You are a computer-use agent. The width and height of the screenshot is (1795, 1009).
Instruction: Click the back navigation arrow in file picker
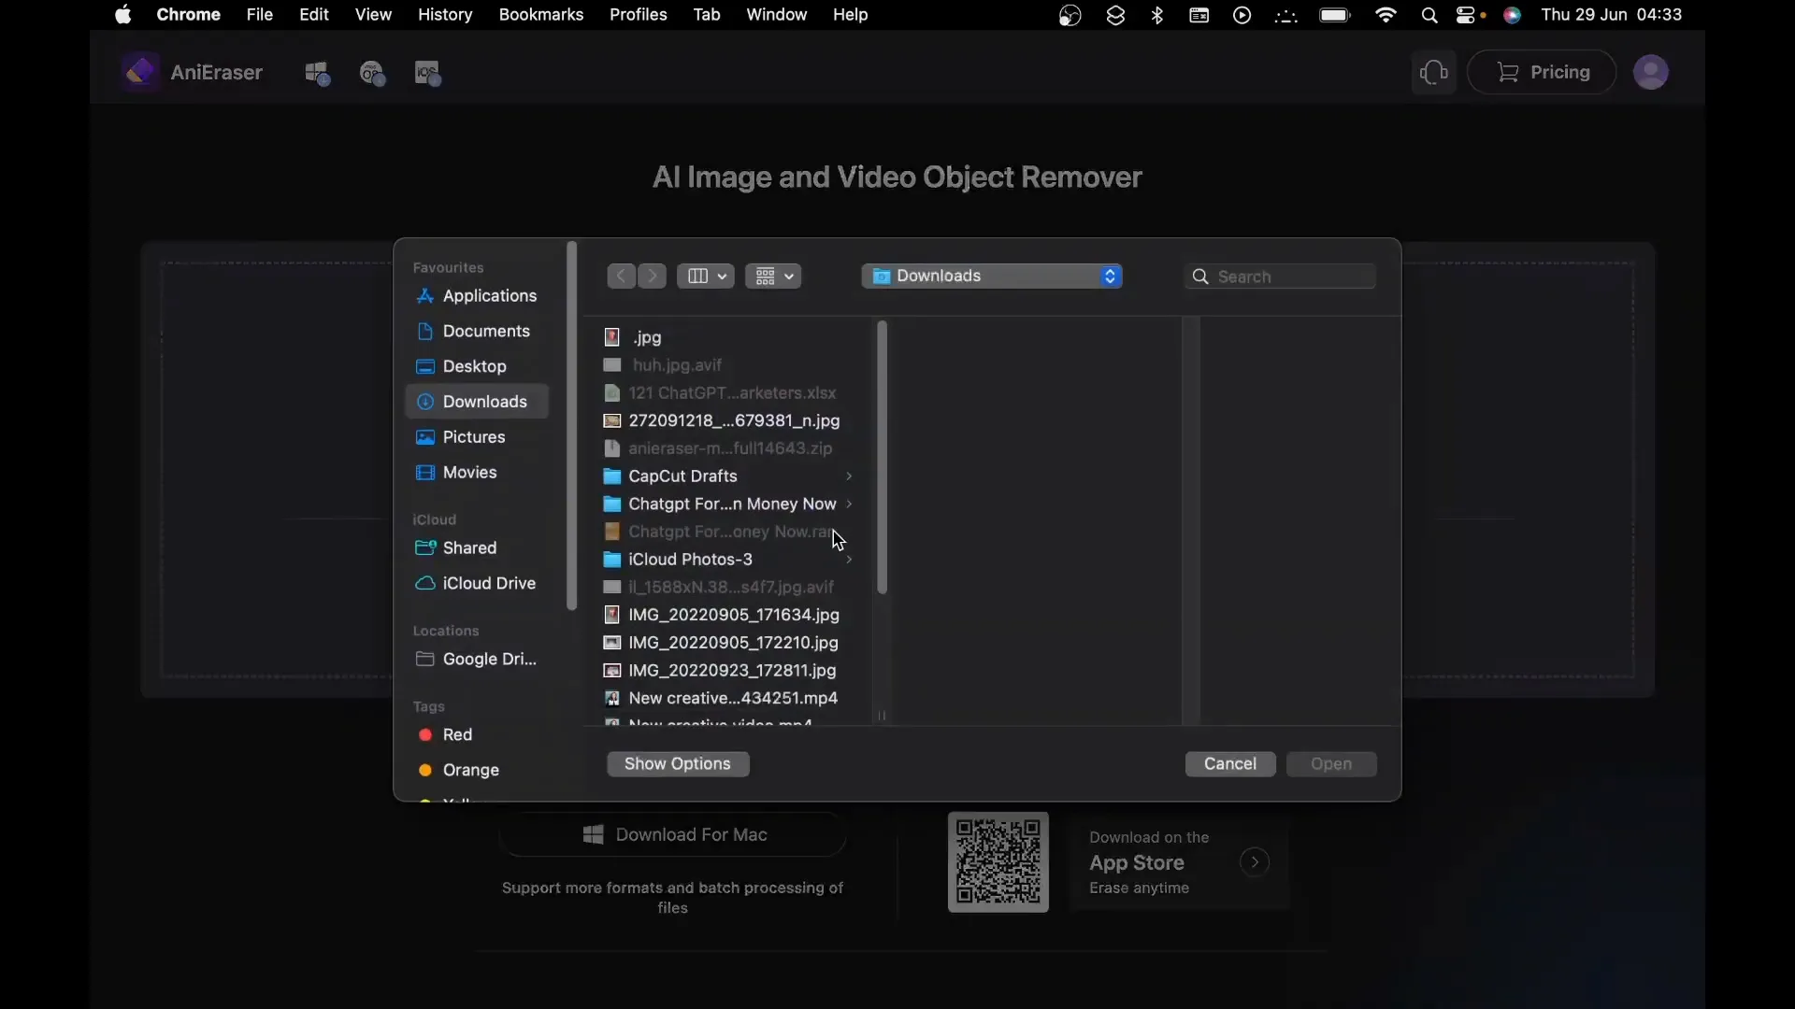click(622, 276)
